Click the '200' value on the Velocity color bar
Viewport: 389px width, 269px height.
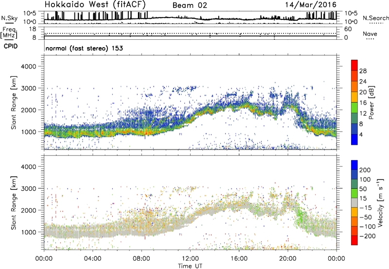[x=365, y=170]
